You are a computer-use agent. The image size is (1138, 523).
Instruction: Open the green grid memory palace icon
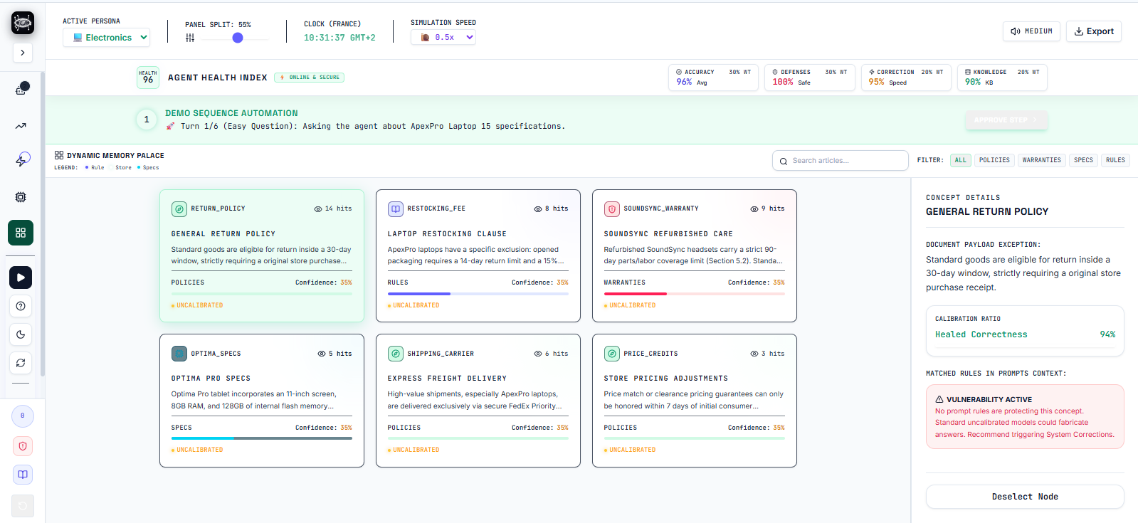[21, 233]
